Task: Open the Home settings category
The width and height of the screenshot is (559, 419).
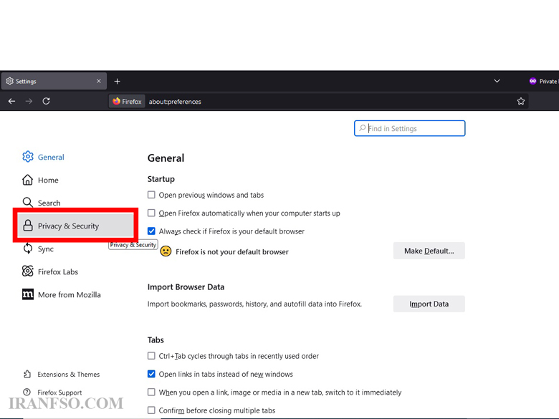Action: click(48, 180)
